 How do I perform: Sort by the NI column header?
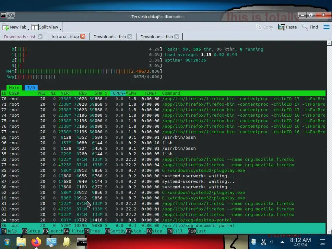pos(53,93)
